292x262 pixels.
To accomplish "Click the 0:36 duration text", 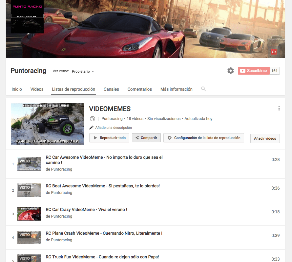I will [275, 188].
